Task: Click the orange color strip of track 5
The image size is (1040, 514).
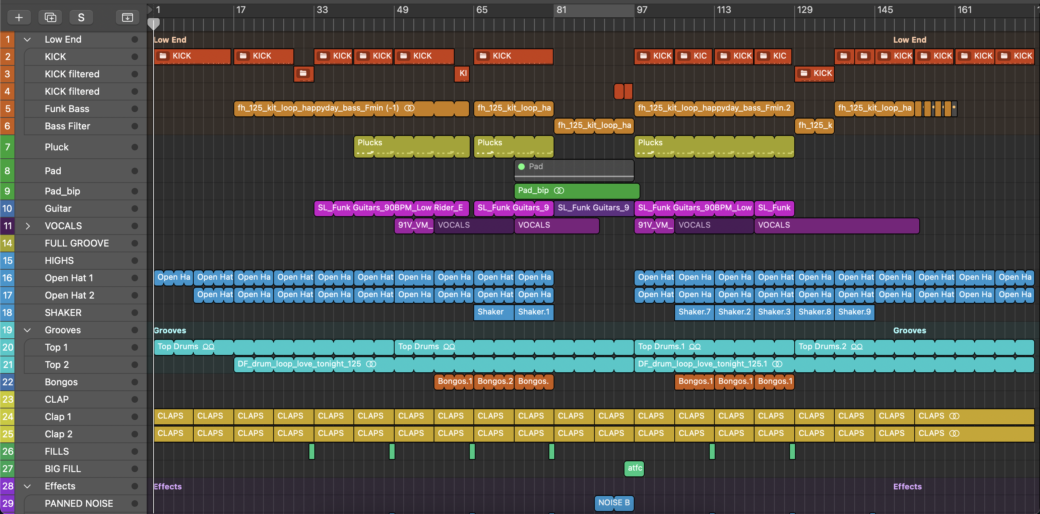Action: tap(7, 108)
